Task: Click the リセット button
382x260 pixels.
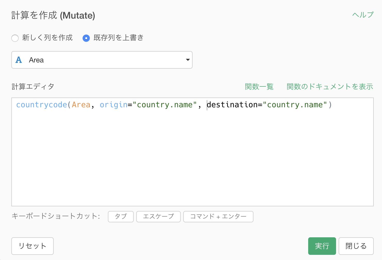Action: tap(33, 246)
